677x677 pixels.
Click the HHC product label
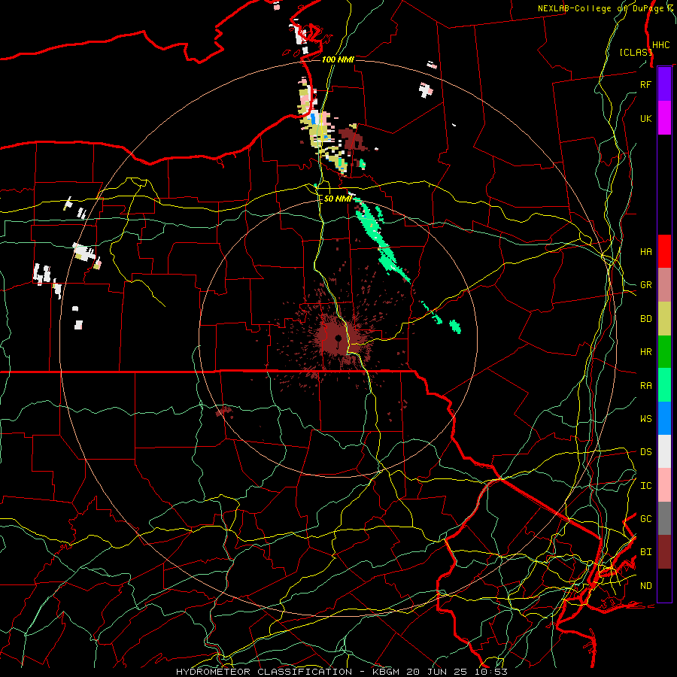click(660, 45)
